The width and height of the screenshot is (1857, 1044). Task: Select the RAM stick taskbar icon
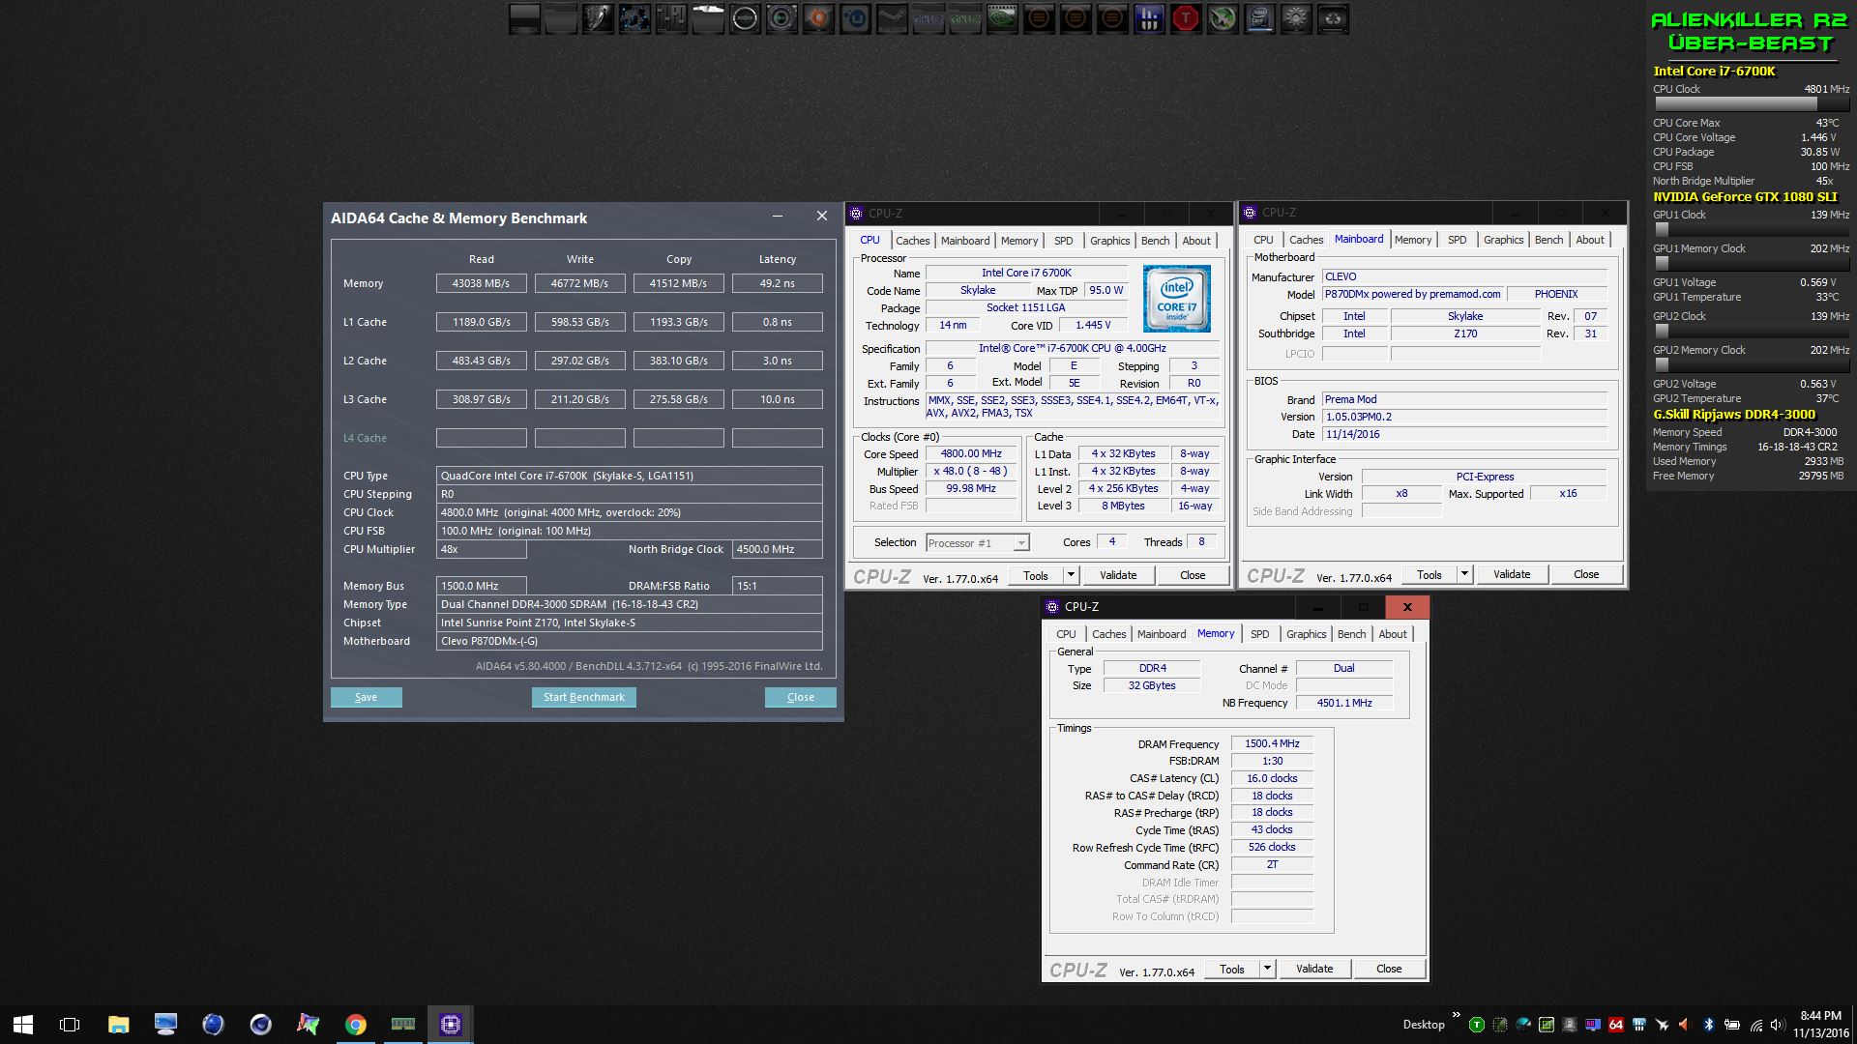pyautogui.click(x=403, y=1025)
